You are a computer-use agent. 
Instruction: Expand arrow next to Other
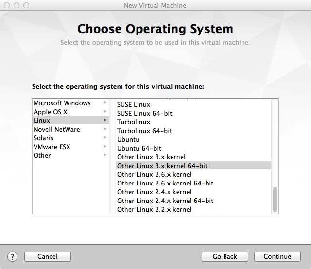(x=105, y=155)
